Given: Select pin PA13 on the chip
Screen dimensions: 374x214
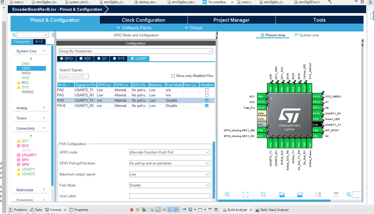Looking at the screenshot, I should [x=317, y=97].
